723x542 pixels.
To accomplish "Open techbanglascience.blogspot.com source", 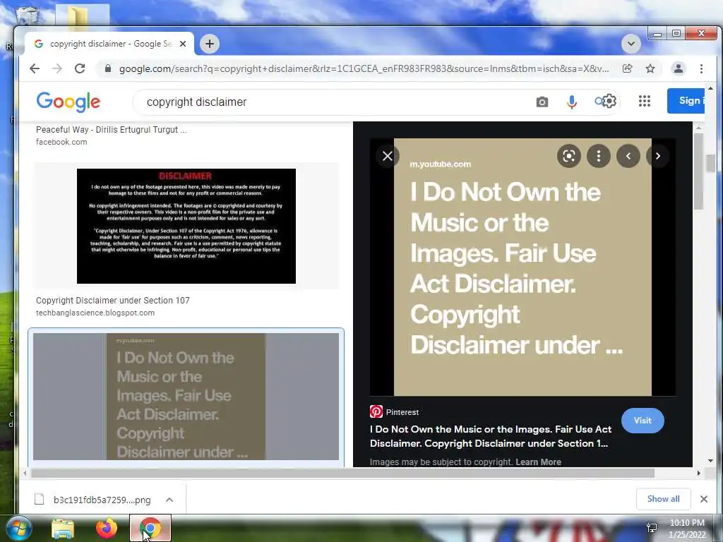I will pyautogui.click(x=95, y=313).
